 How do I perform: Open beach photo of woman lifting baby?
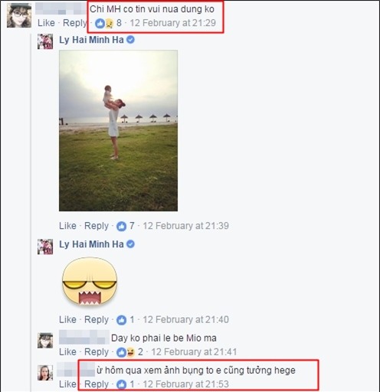point(118,130)
